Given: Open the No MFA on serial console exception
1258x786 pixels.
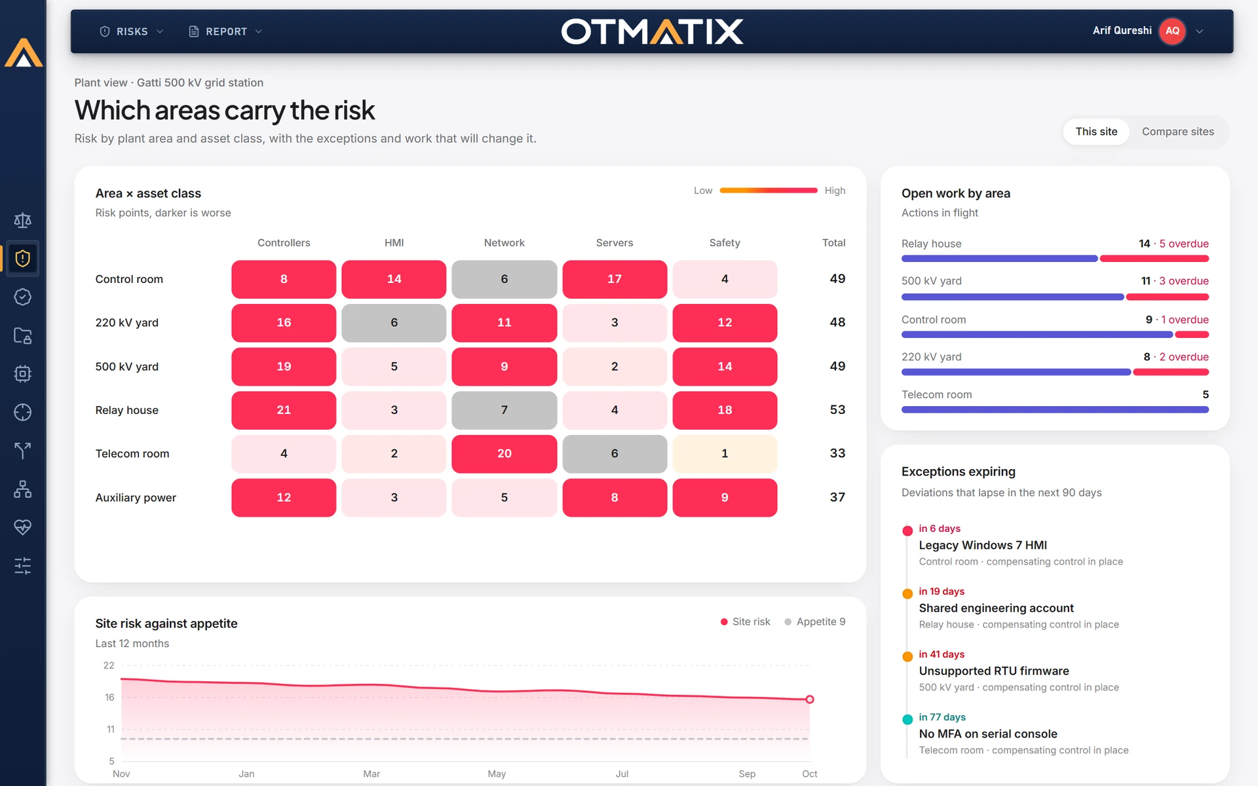Looking at the screenshot, I should (987, 734).
